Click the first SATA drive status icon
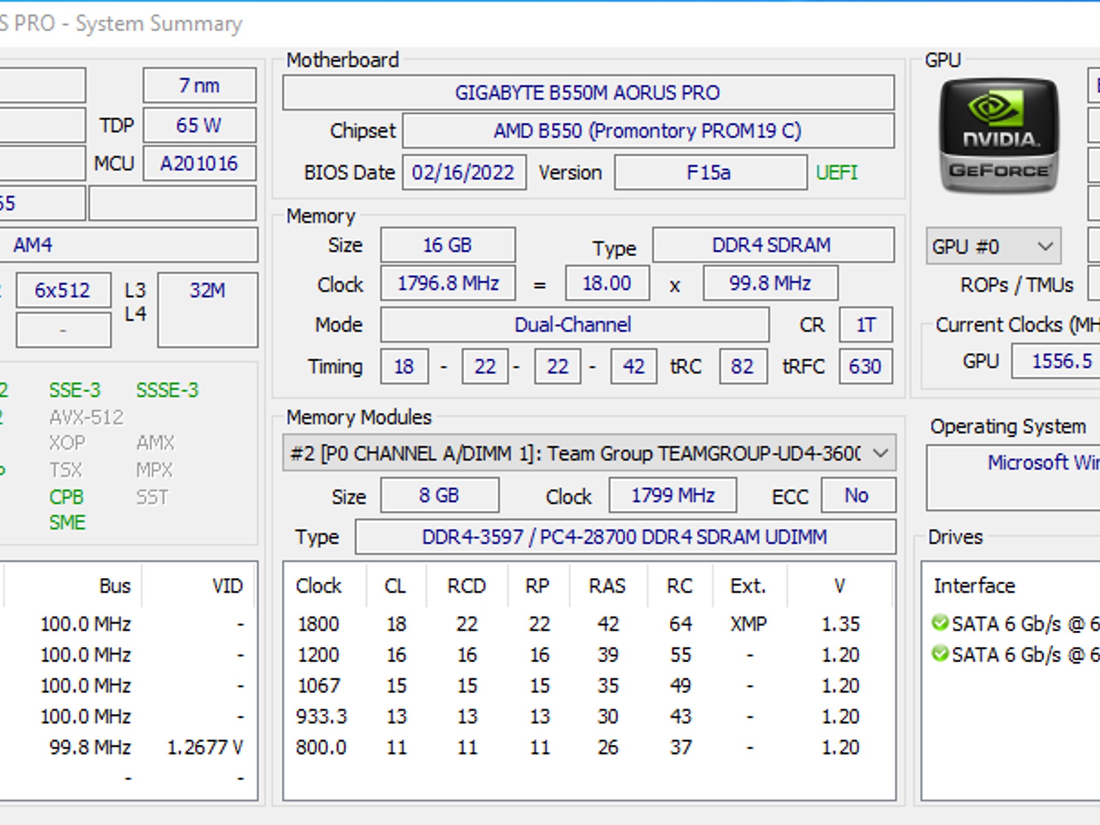The image size is (1100, 825). (940, 623)
